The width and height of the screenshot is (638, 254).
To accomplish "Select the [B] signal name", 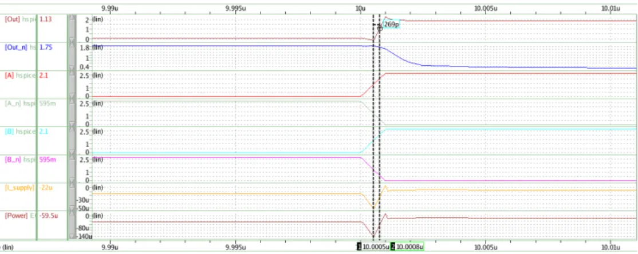I will click(x=9, y=131).
